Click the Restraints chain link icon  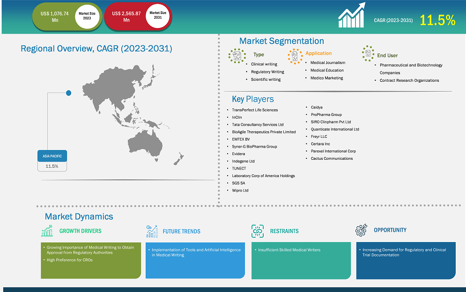(258, 231)
